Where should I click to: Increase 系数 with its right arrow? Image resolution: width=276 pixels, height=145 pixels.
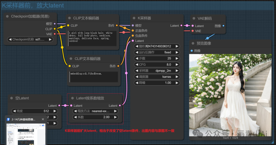click(115, 117)
